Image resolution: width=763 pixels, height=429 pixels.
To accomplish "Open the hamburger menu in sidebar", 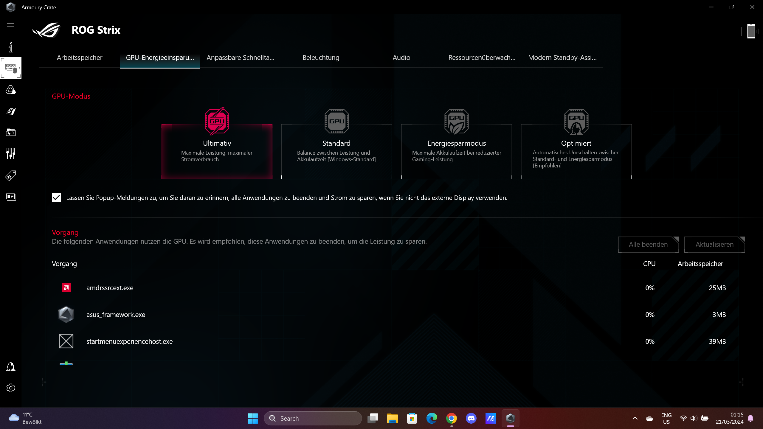I will (x=11, y=25).
